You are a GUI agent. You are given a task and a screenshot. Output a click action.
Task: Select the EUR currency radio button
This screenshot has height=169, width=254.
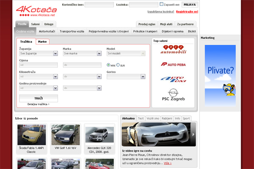click(x=118, y=65)
